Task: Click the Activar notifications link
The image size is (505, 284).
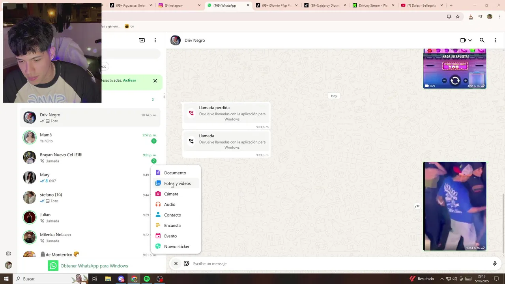Action: [129, 80]
